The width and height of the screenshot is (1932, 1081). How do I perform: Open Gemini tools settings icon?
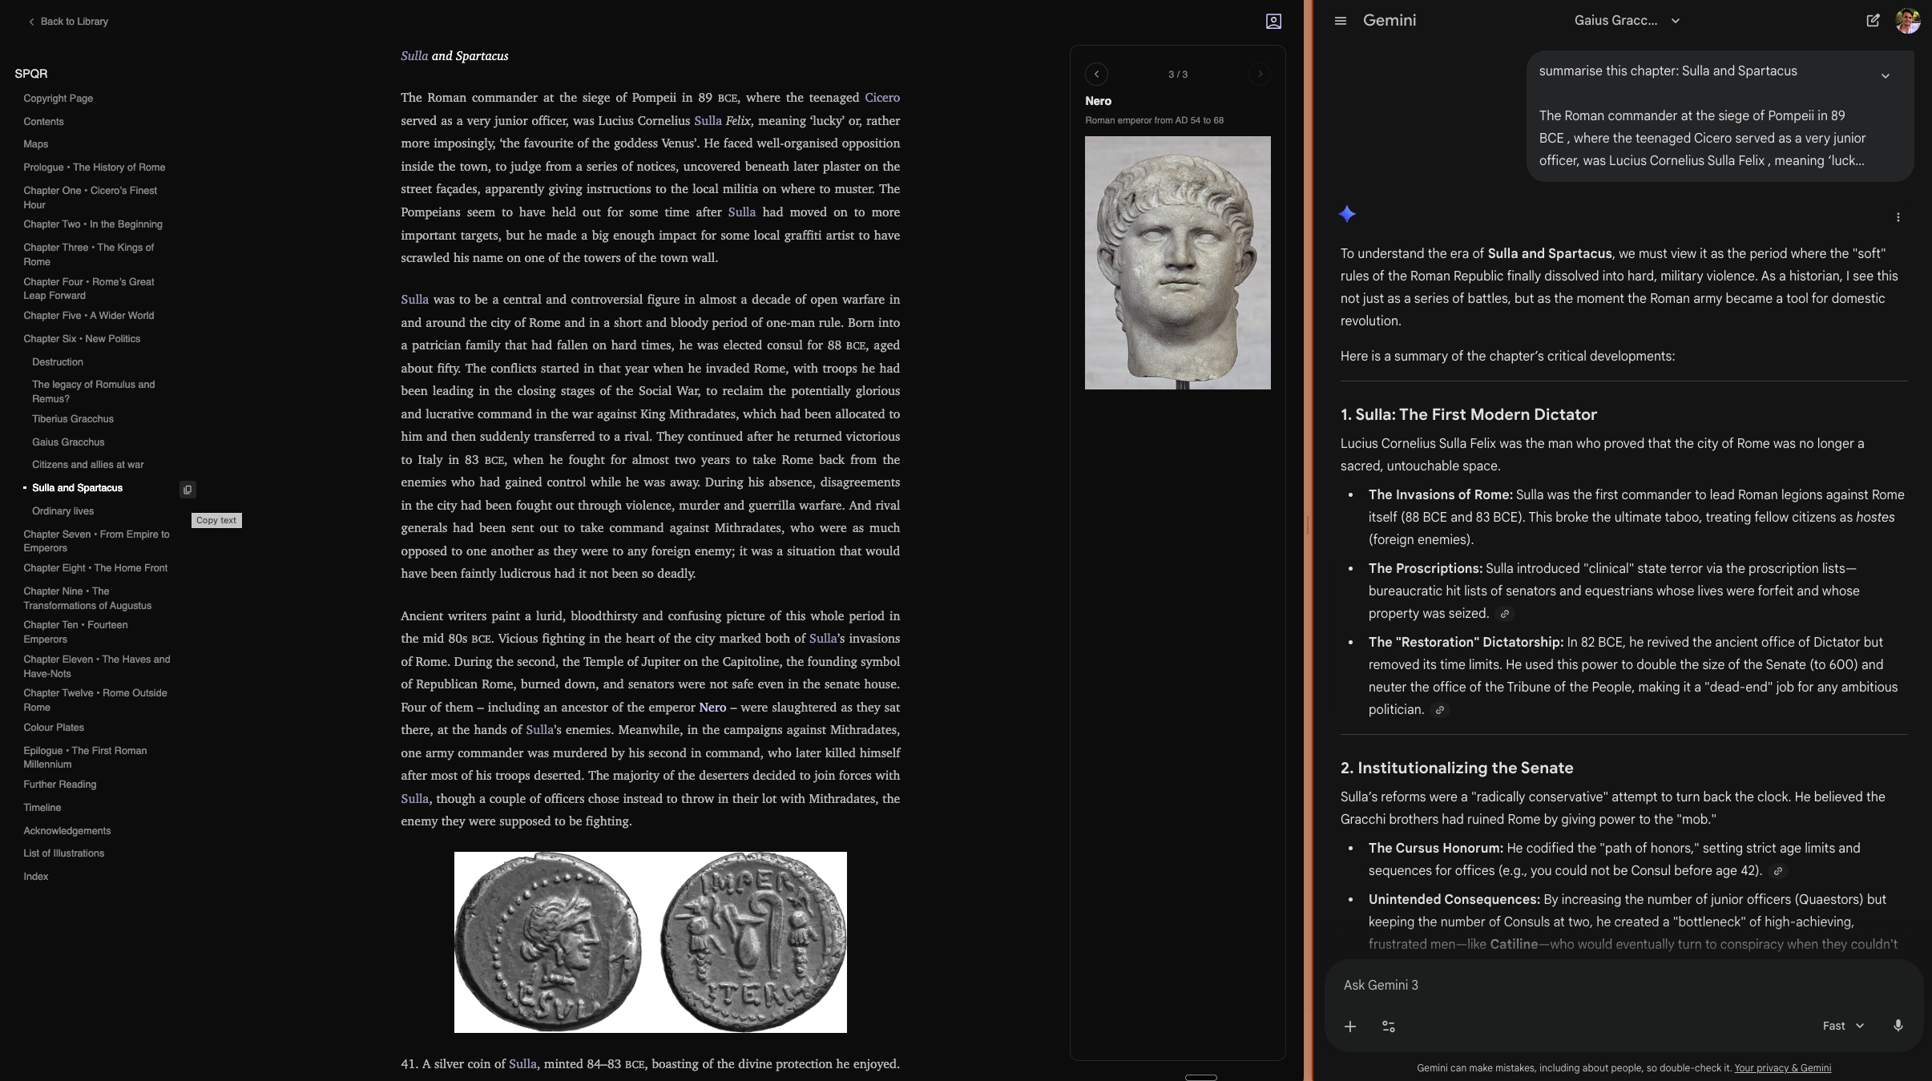[x=1389, y=1027]
